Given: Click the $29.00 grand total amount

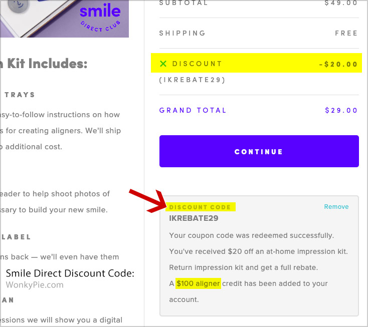Looking at the screenshot, I should (341, 110).
